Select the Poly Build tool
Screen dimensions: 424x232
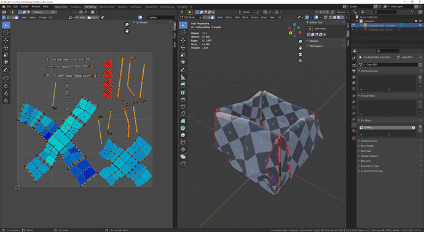point(183,121)
